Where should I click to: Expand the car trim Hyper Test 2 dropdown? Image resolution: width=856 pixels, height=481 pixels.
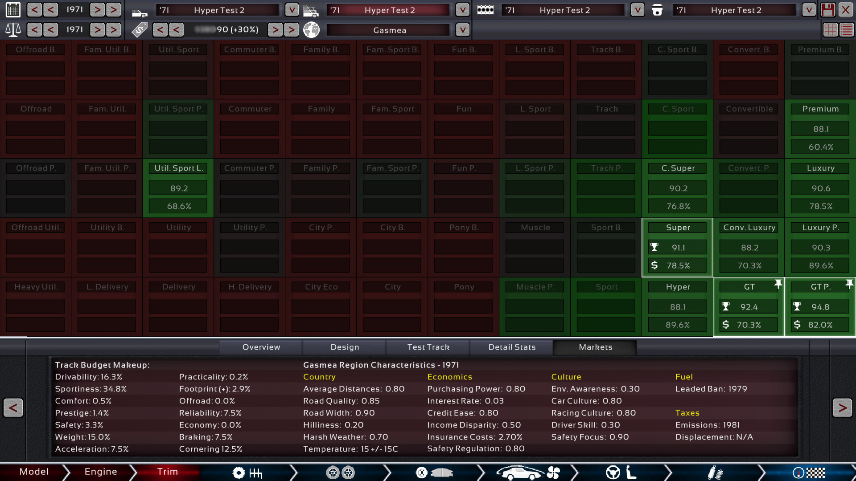[x=462, y=10]
